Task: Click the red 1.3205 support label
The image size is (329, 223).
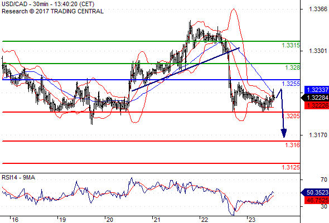Action: (x=291, y=116)
